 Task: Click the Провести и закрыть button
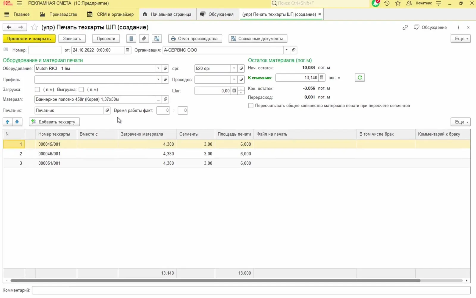tap(29, 39)
